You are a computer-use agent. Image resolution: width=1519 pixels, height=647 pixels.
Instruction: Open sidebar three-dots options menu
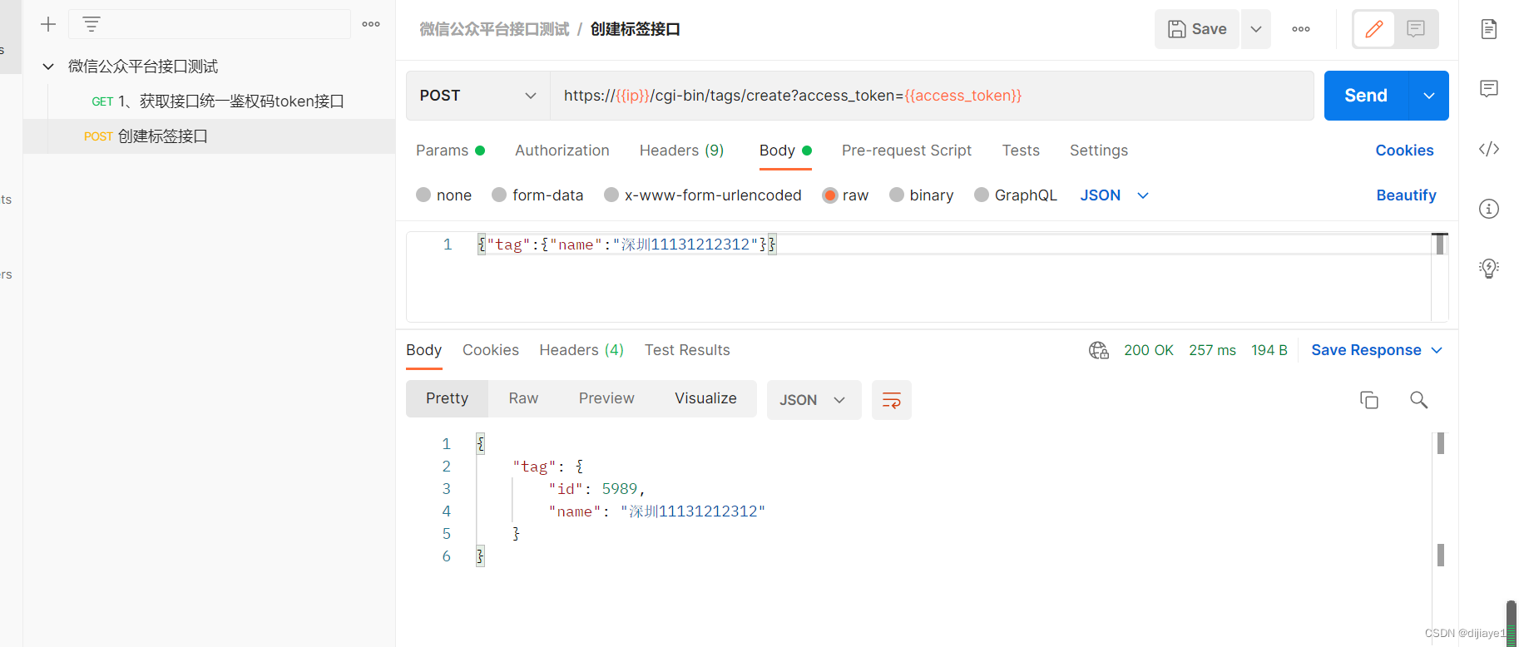371,24
